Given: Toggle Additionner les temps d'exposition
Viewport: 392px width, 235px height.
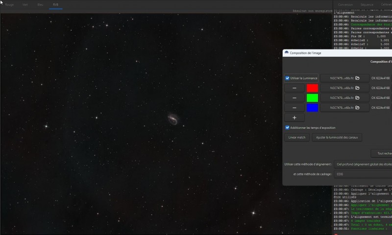Looking at the screenshot, I should [x=288, y=128].
